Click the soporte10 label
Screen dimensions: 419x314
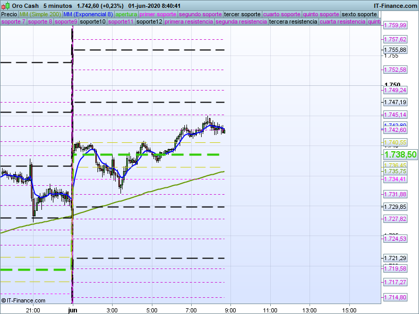[x=93, y=21]
